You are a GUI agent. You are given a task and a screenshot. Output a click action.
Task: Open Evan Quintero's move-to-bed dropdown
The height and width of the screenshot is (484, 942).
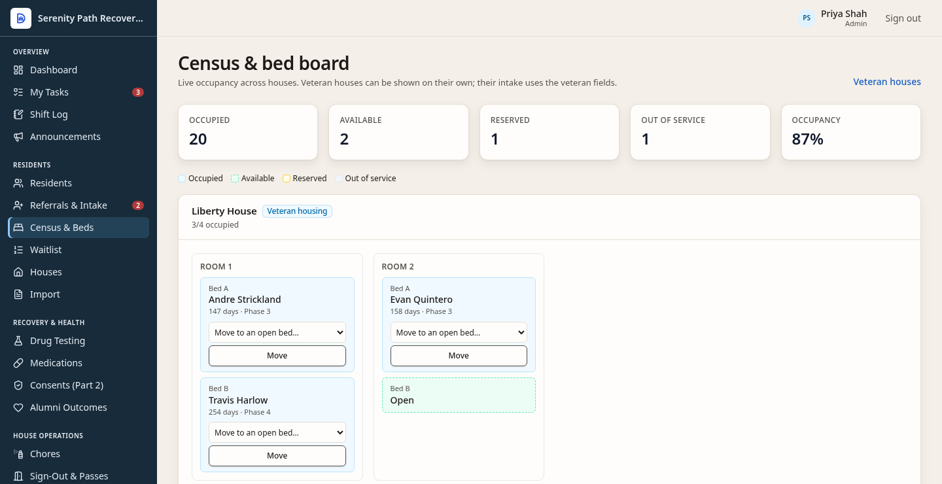pos(459,332)
